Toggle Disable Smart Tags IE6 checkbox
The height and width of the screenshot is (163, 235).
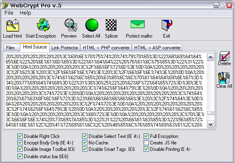(x=85, y=149)
